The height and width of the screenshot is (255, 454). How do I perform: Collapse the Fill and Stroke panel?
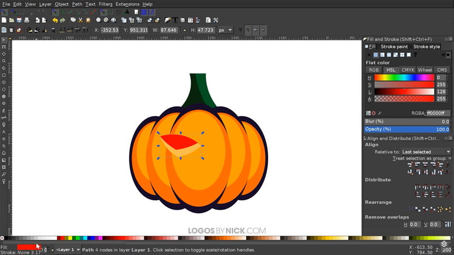point(446,39)
